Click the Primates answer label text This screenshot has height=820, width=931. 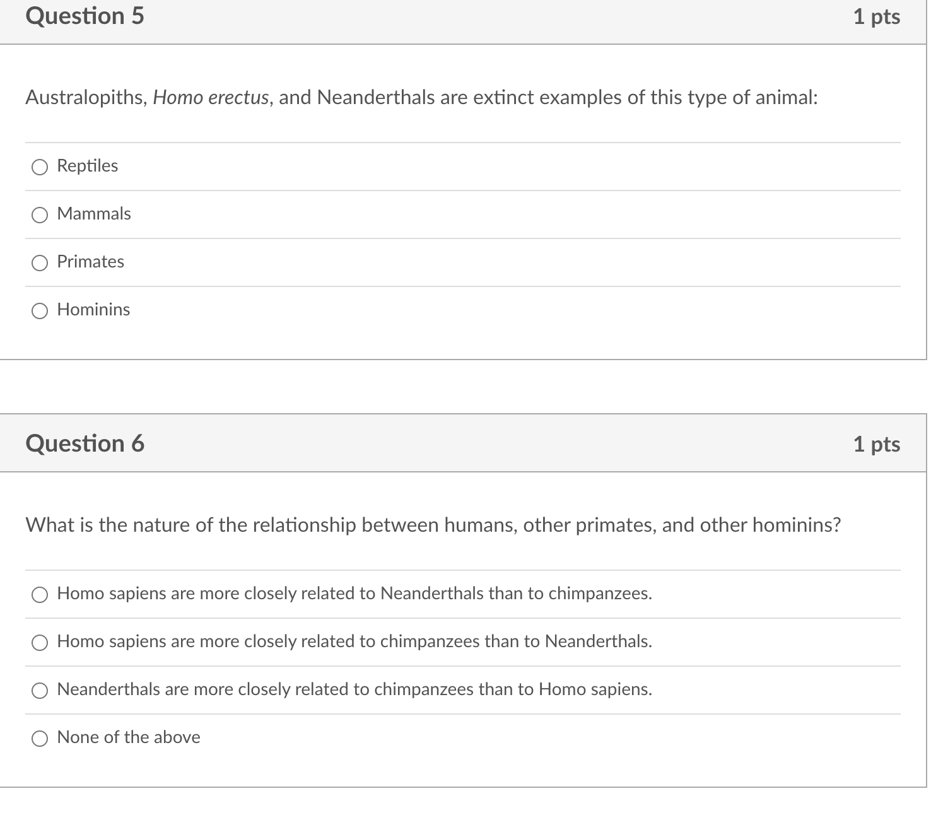pyautogui.click(x=90, y=262)
